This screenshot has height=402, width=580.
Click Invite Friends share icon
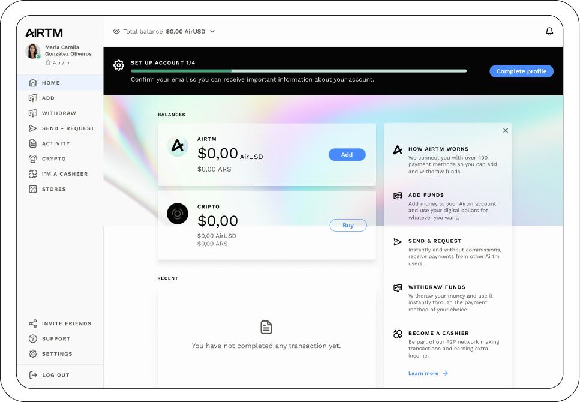point(33,323)
